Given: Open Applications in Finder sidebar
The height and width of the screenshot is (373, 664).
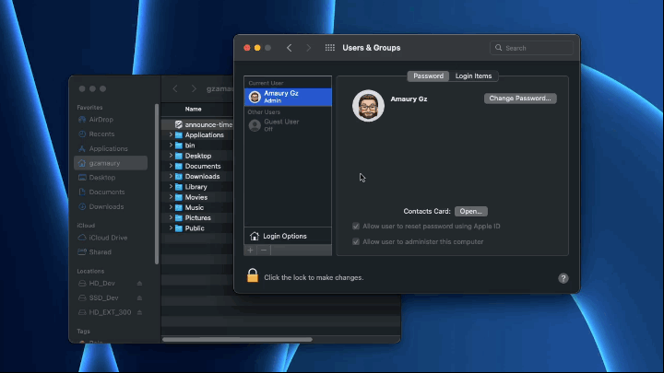Looking at the screenshot, I should pyautogui.click(x=111, y=149).
